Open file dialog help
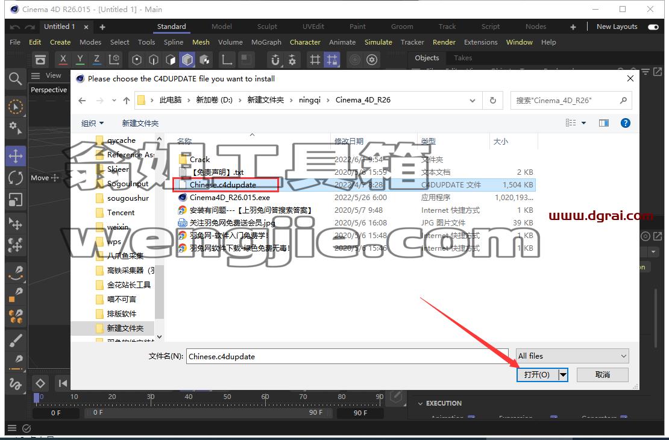This screenshot has width=669, height=440. (625, 123)
